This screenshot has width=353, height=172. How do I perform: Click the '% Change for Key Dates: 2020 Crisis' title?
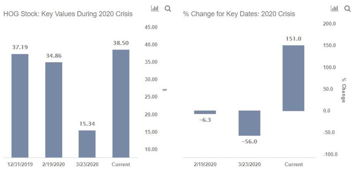239,14
